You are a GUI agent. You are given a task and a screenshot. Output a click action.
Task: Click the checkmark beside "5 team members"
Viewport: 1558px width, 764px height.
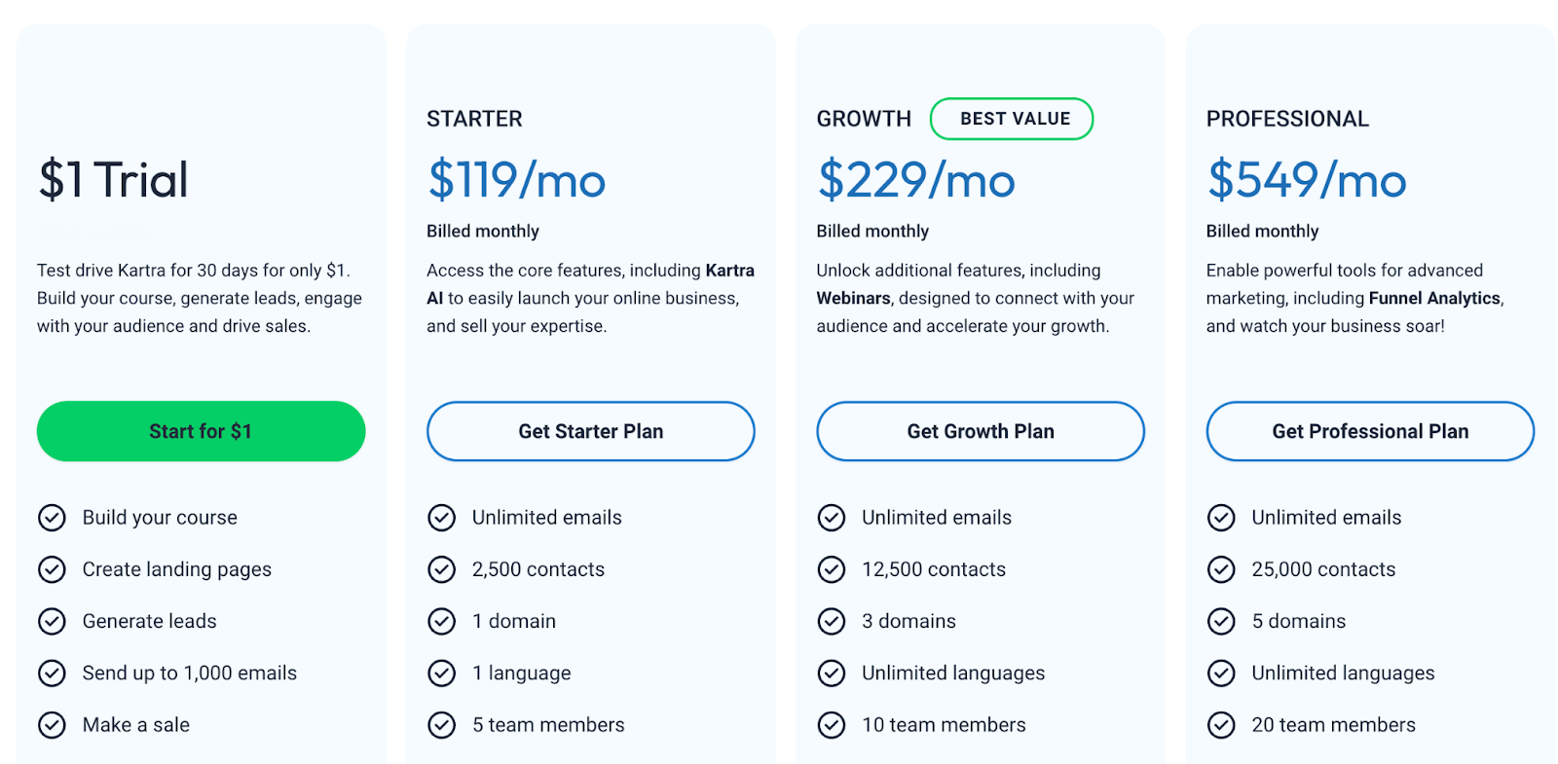[x=442, y=724]
